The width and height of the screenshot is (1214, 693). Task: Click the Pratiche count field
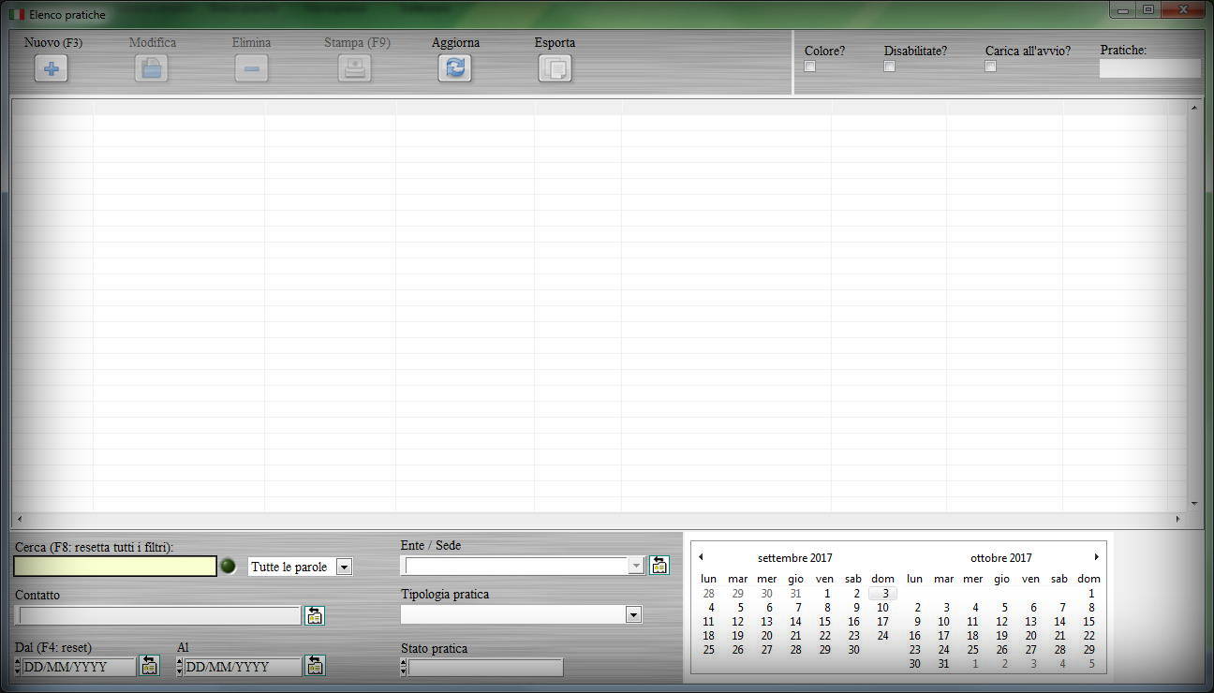(x=1149, y=68)
